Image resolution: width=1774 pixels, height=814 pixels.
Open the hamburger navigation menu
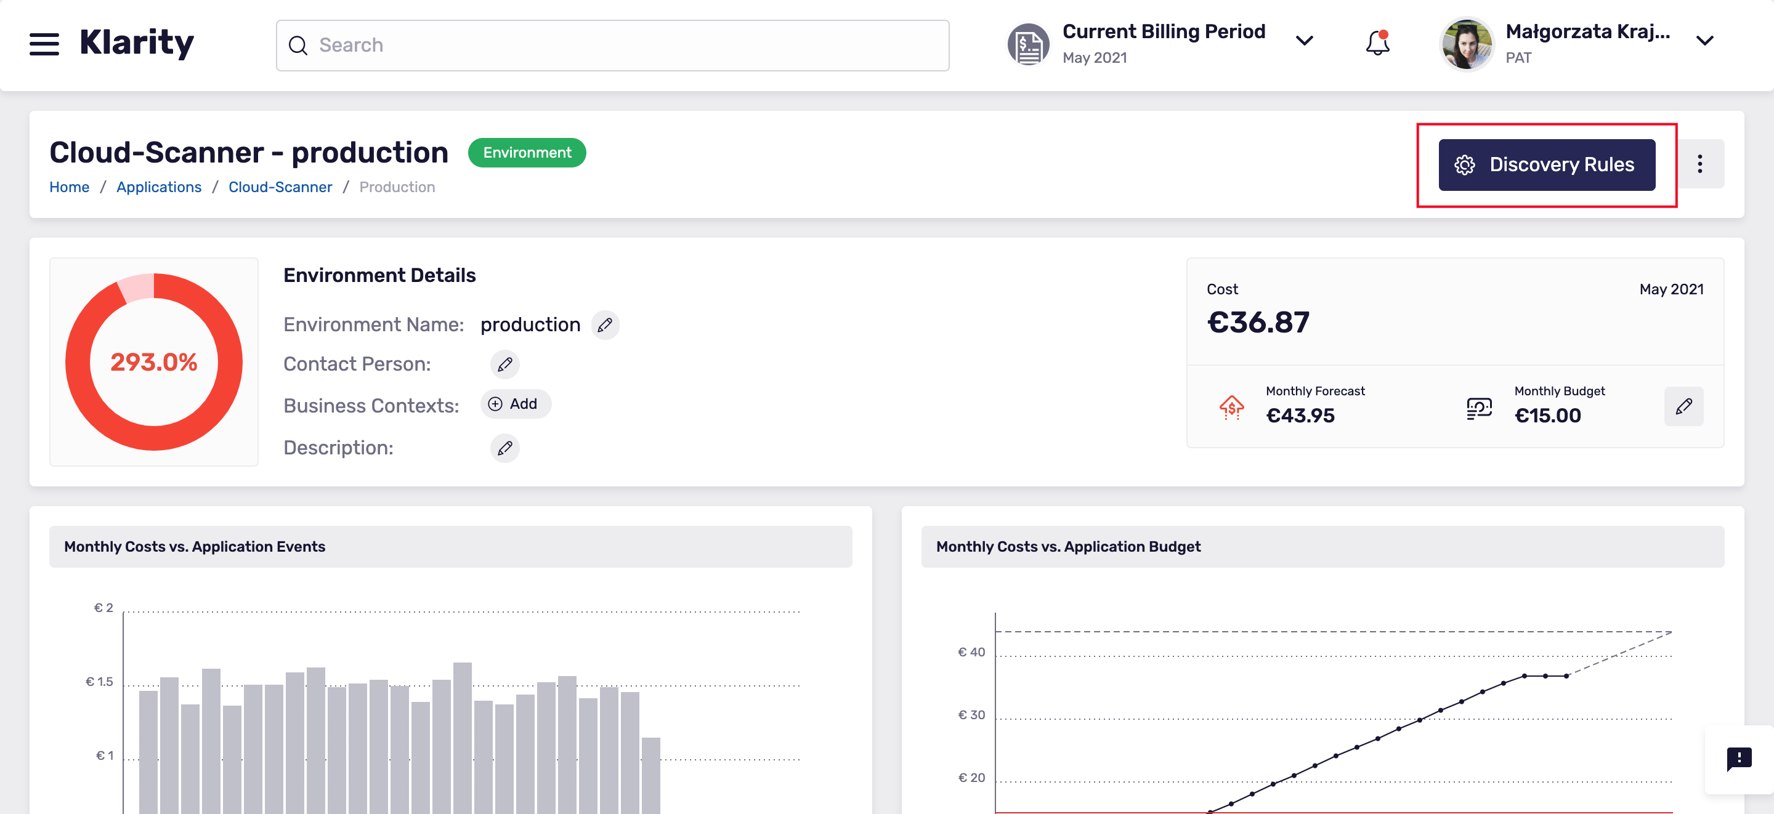click(44, 44)
